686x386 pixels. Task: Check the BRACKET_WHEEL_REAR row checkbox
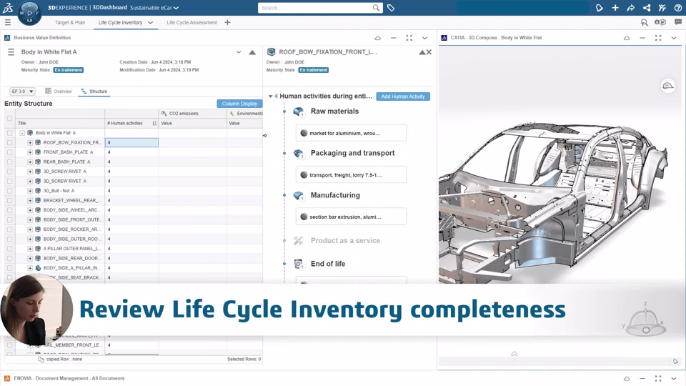(x=9, y=200)
